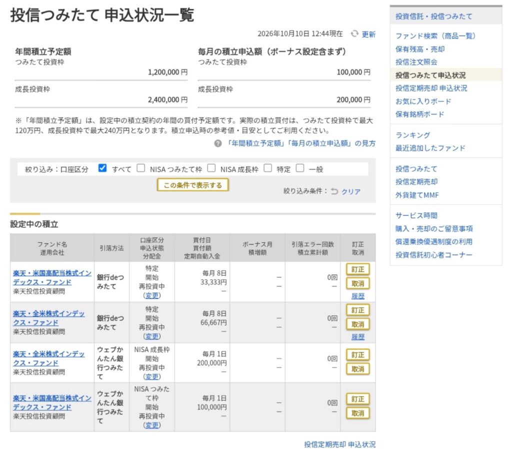Click 取消 button in 100,000円 row
Screen dimensions: 512x449
358,413
